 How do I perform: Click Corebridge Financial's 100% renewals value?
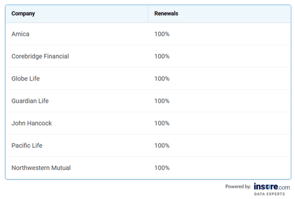point(162,56)
